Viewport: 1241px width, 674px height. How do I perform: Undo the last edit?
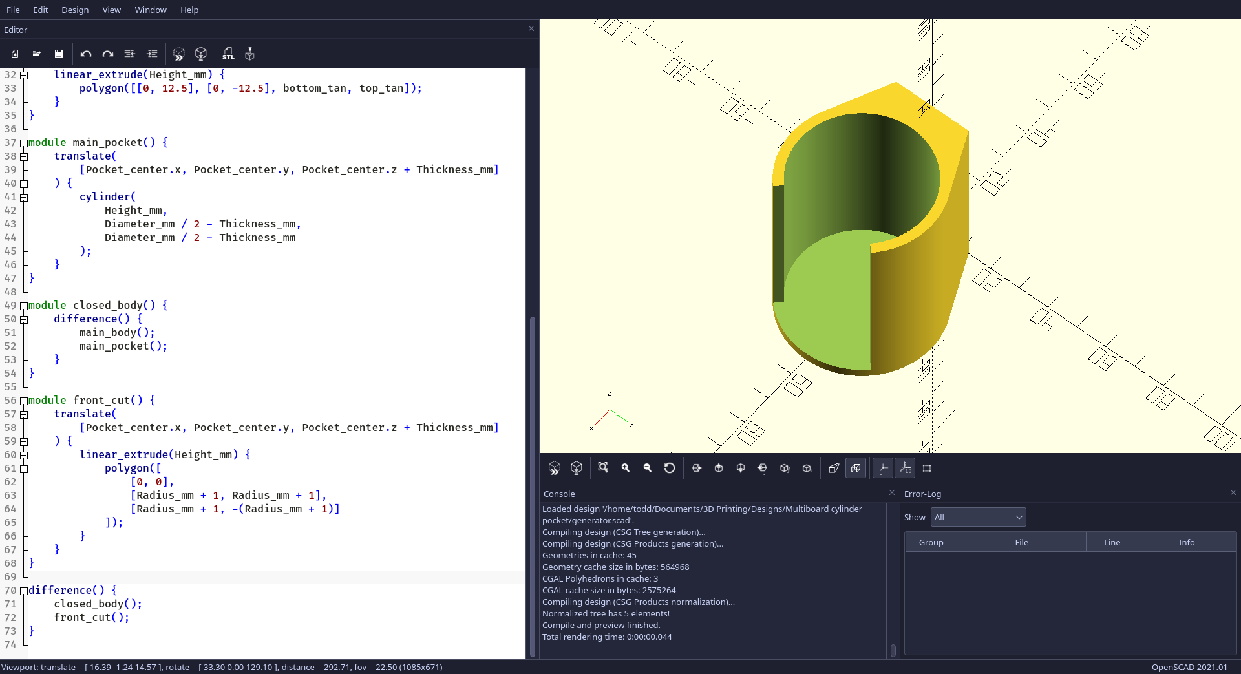tap(86, 54)
